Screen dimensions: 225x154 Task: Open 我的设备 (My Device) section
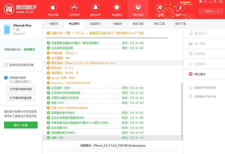[x=53, y=9]
